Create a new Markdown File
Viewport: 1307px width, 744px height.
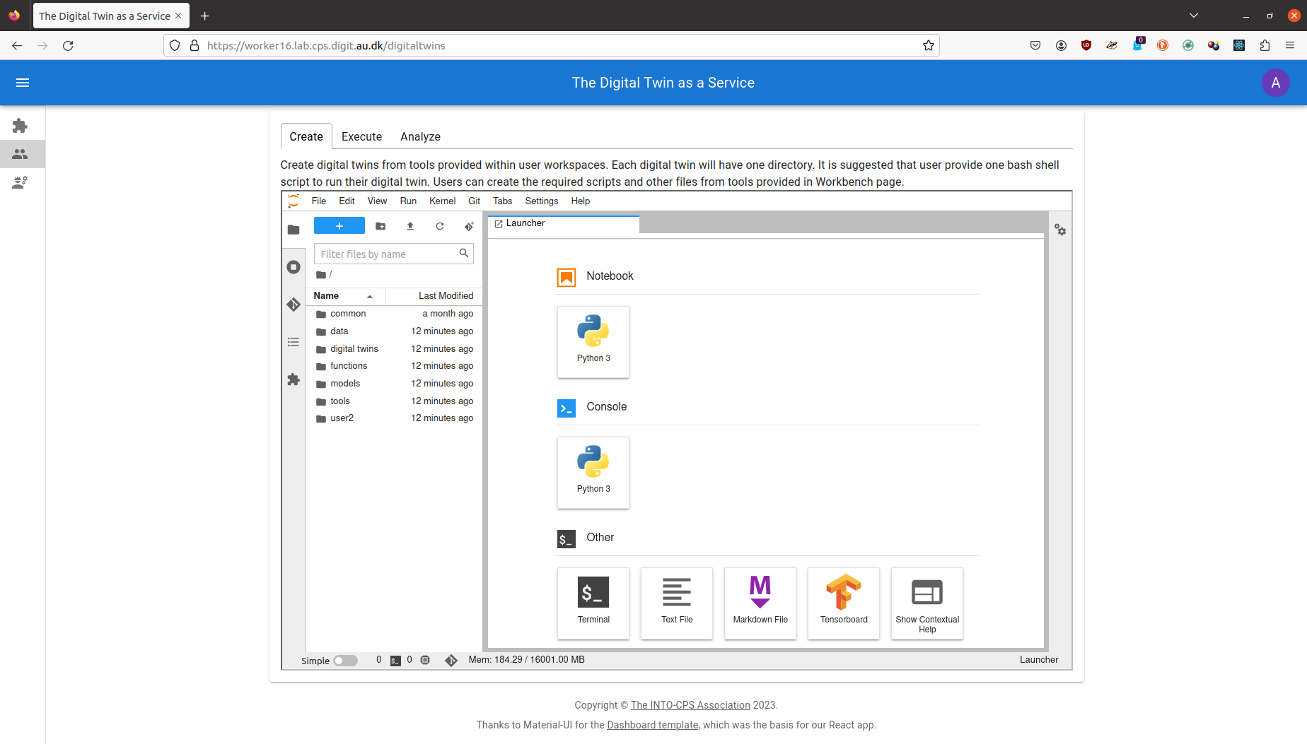760,603
